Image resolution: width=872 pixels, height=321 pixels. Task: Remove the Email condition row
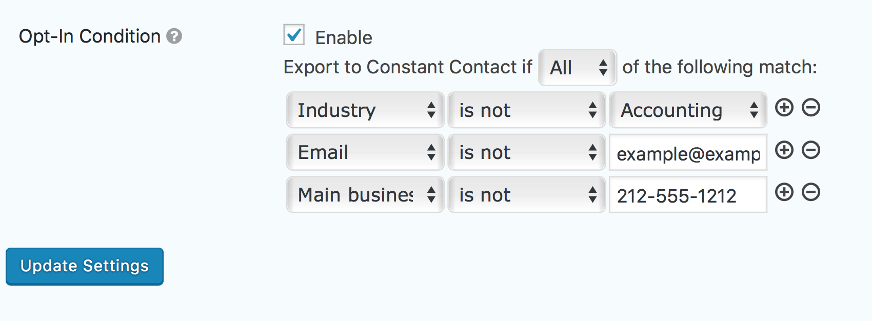pyautogui.click(x=811, y=150)
